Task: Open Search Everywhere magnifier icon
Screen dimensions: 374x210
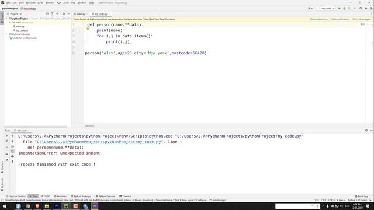Action: tap(361, 8)
